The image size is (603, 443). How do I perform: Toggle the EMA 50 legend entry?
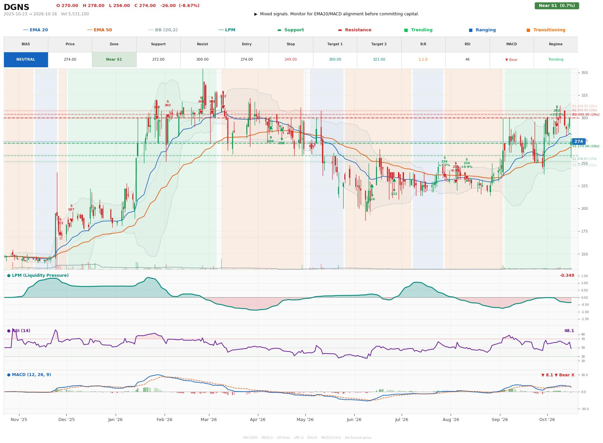pyautogui.click(x=99, y=30)
